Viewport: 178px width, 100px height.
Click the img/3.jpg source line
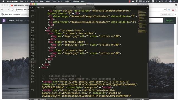click(x=86, y=53)
